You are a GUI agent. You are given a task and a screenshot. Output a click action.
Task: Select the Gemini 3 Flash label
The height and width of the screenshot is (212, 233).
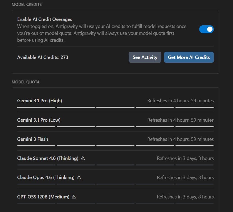point(33,139)
